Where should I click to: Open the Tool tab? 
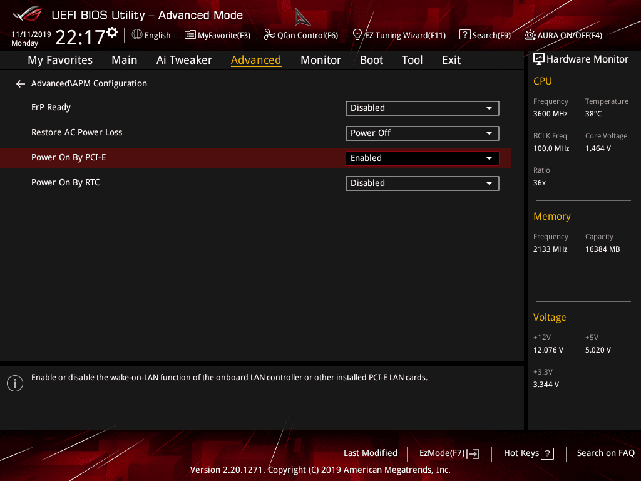coord(412,60)
